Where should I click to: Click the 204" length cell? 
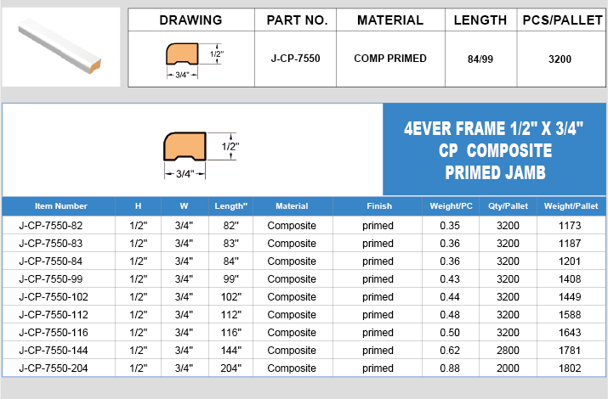point(231,368)
